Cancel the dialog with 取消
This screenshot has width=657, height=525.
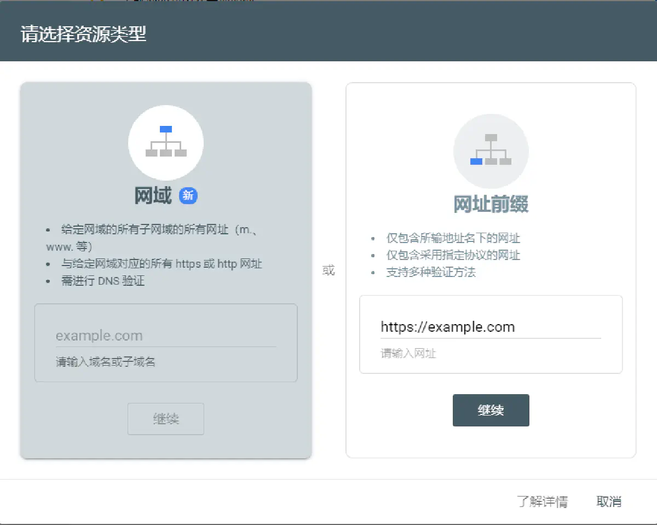coord(609,501)
